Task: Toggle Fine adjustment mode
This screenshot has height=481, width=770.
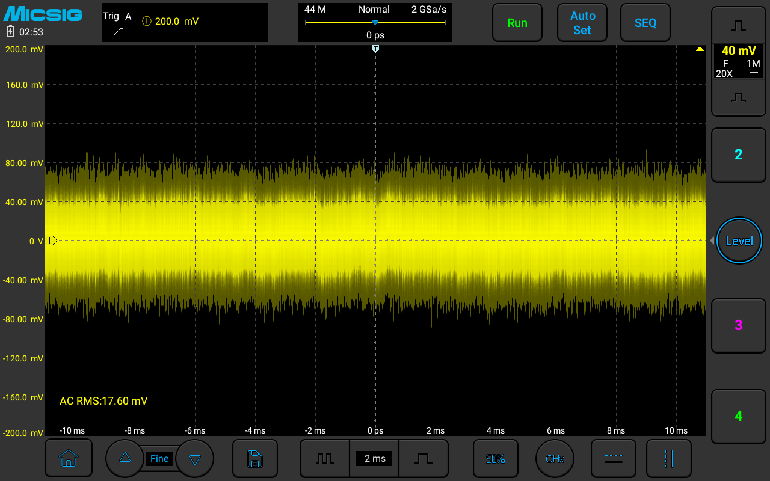Action: click(159, 459)
